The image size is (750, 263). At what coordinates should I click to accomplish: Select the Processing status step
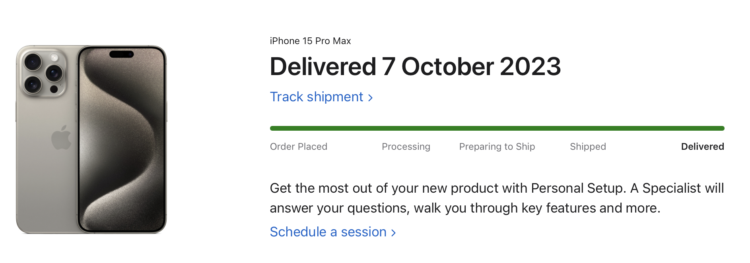(406, 147)
